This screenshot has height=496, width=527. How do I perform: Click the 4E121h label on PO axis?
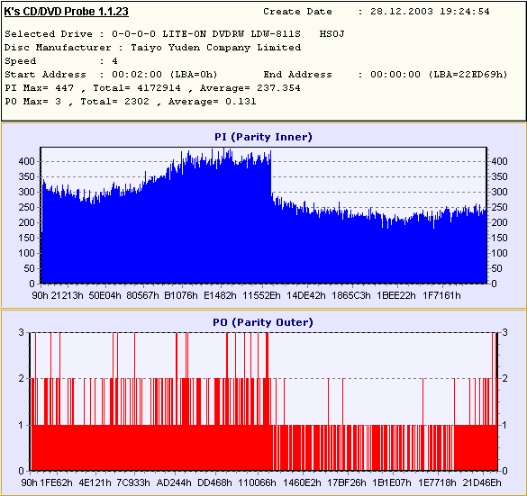coord(95,482)
